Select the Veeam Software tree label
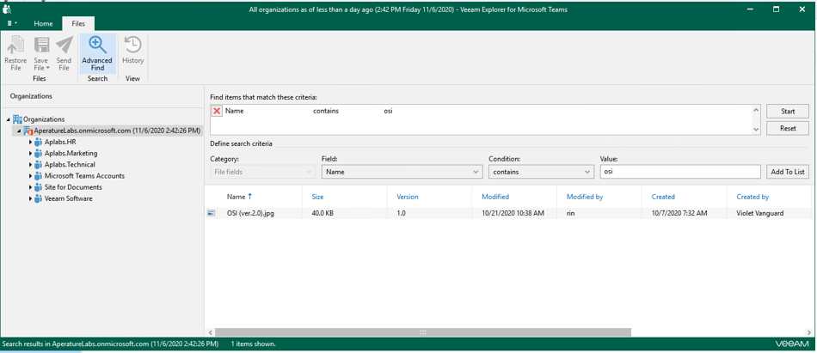This screenshot has height=353, width=817. click(68, 199)
